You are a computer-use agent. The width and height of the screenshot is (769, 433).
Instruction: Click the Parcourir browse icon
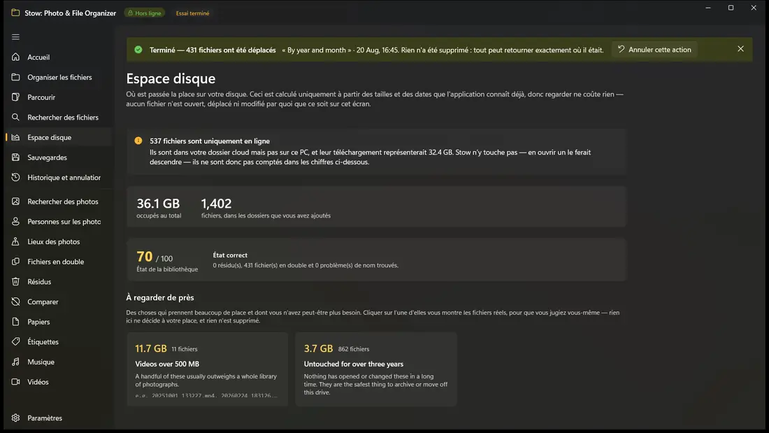click(x=15, y=97)
